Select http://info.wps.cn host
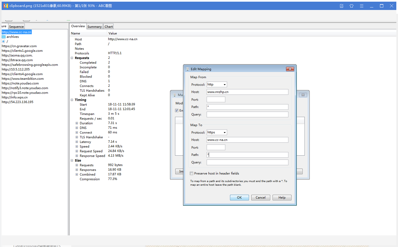Viewport: 398px width, 247px height. (x=15, y=97)
